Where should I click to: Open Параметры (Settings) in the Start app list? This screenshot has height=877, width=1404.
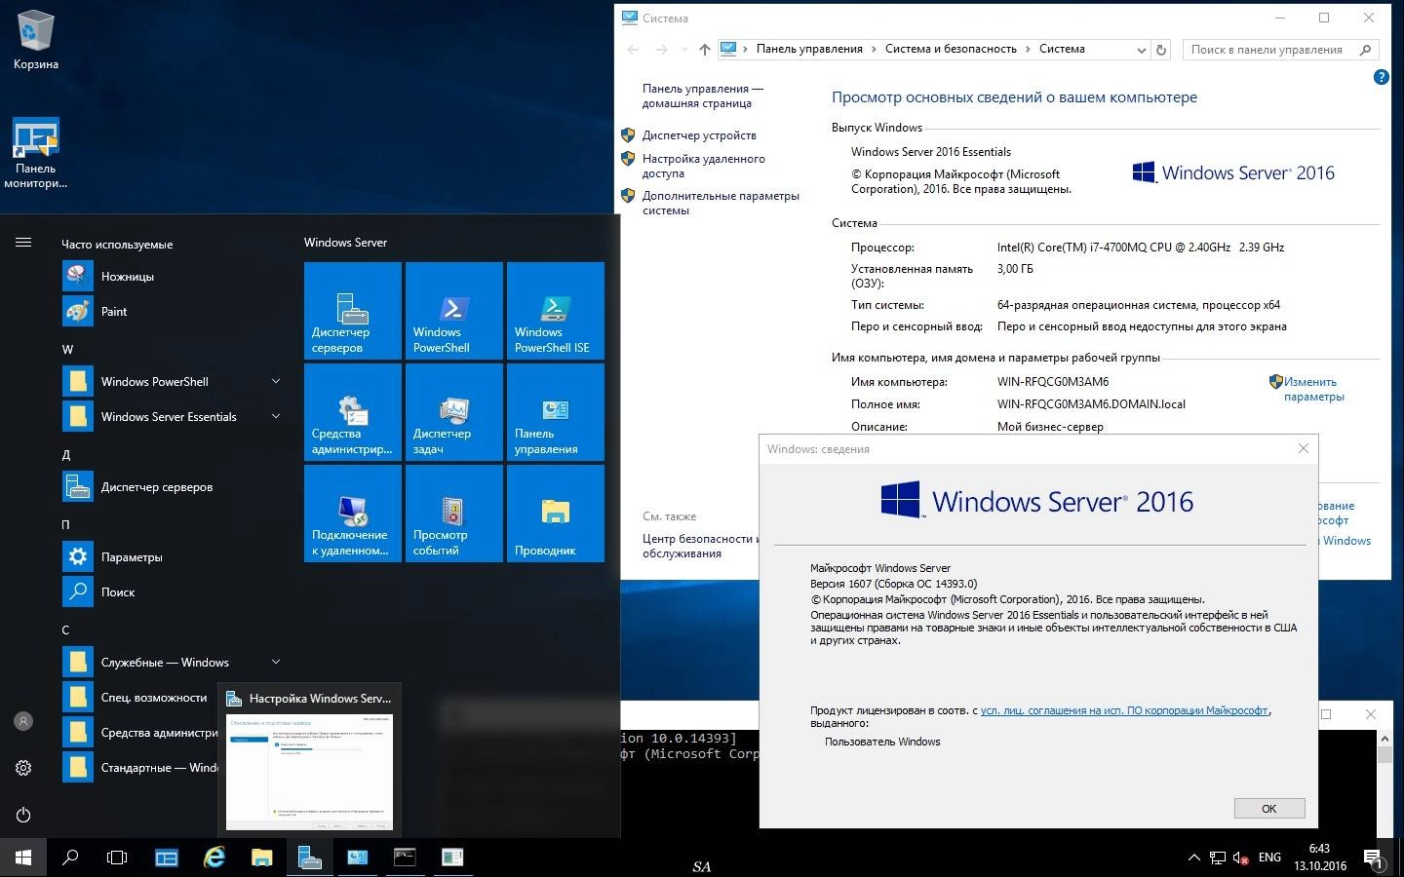click(174, 557)
